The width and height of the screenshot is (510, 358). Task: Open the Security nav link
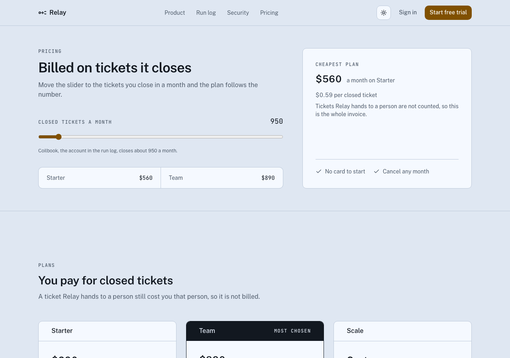(238, 13)
